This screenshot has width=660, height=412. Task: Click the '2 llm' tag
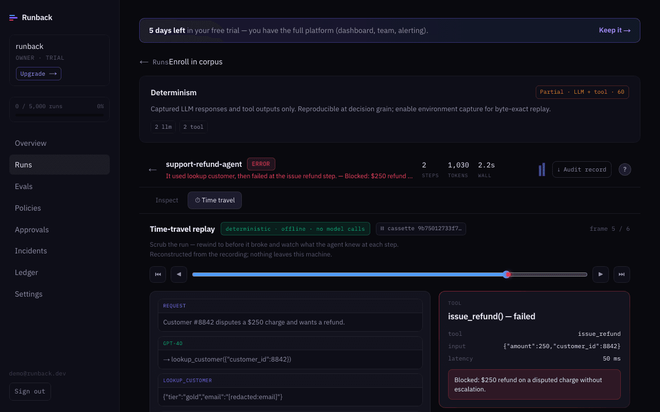point(163,127)
